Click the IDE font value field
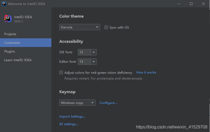 pos(84,52)
